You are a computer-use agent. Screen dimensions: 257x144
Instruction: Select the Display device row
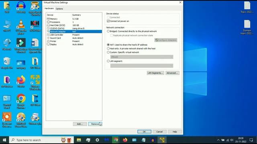[74, 44]
